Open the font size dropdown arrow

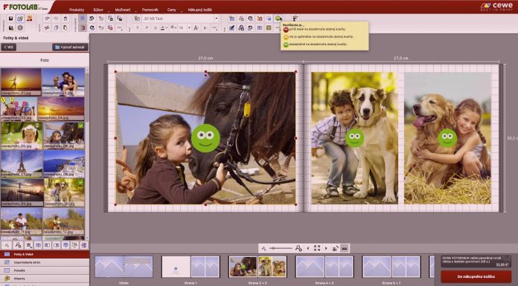point(189,28)
